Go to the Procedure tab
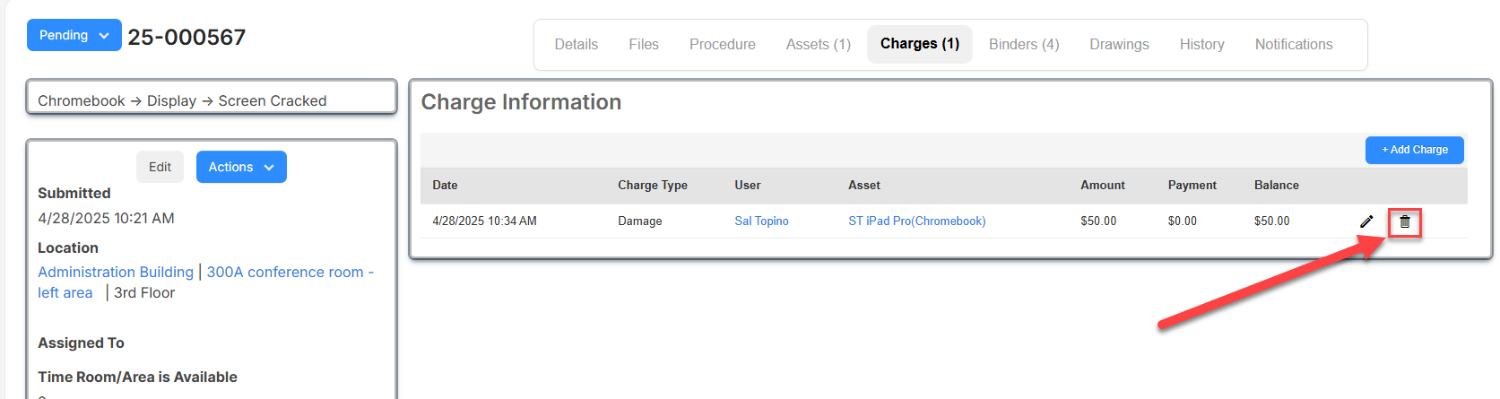This screenshot has height=399, width=1500. coord(723,44)
